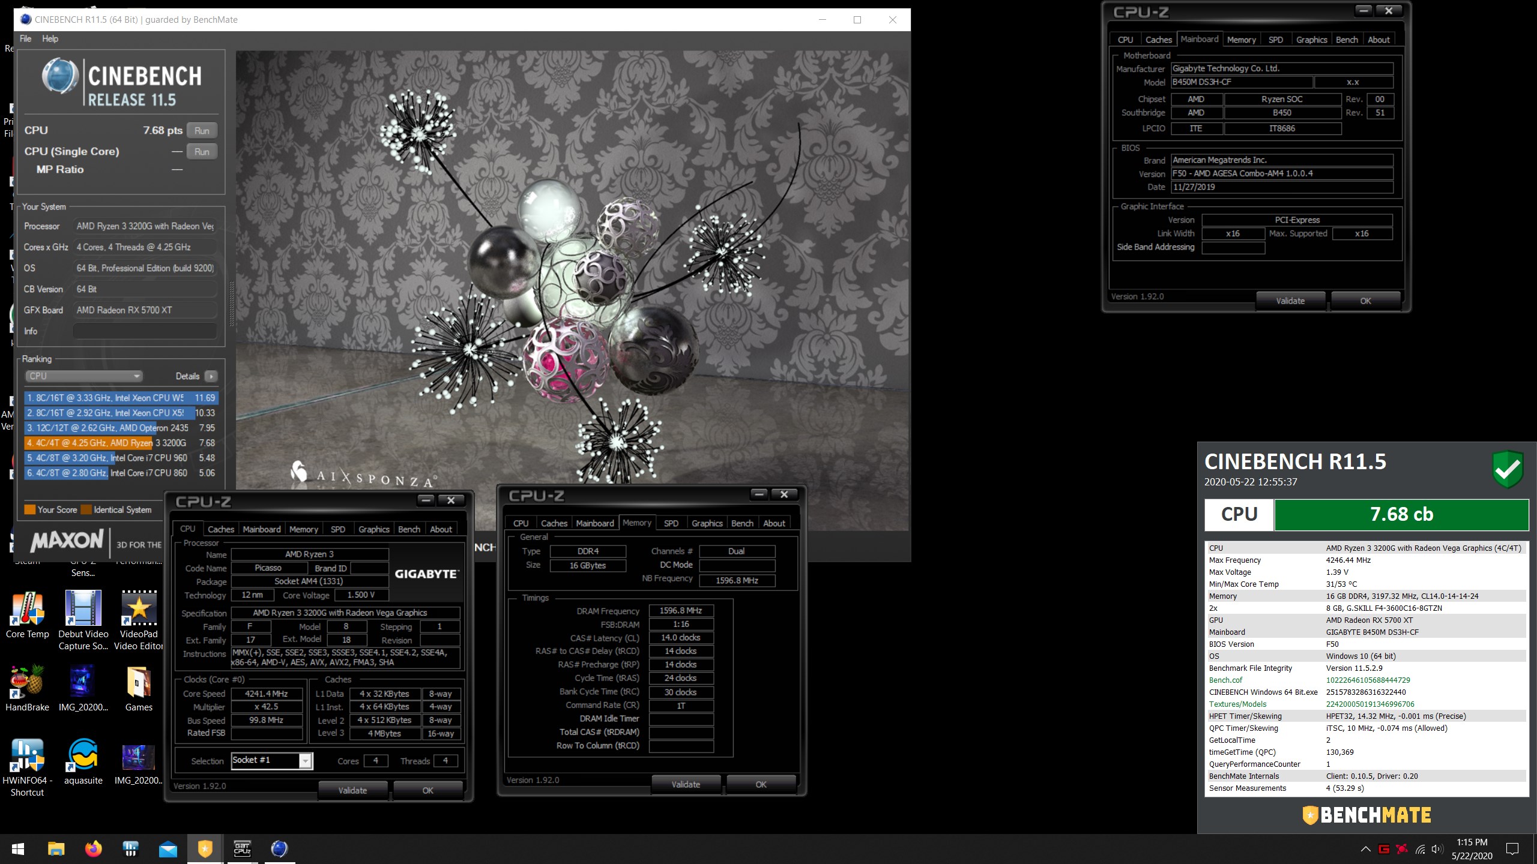This screenshot has width=1537, height=864.
Task: Launch aquasuite from the desktop
Action: 83,762
